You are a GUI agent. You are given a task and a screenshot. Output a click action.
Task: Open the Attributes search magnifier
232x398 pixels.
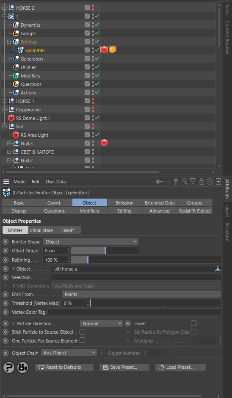click(185, 182)
